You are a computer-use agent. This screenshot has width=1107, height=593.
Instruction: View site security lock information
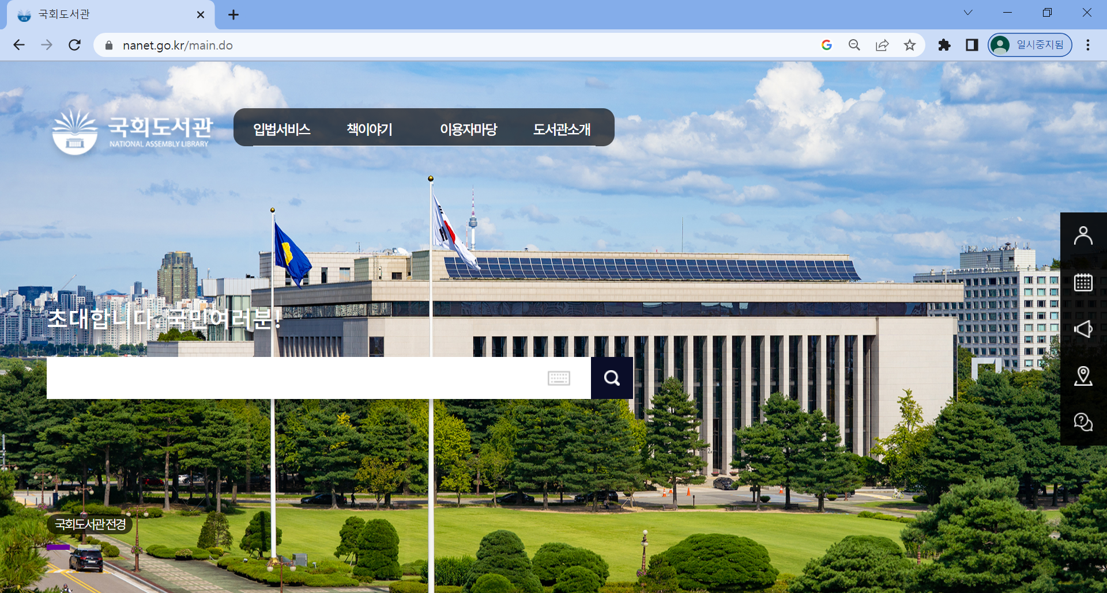click(x=108, y=45)
